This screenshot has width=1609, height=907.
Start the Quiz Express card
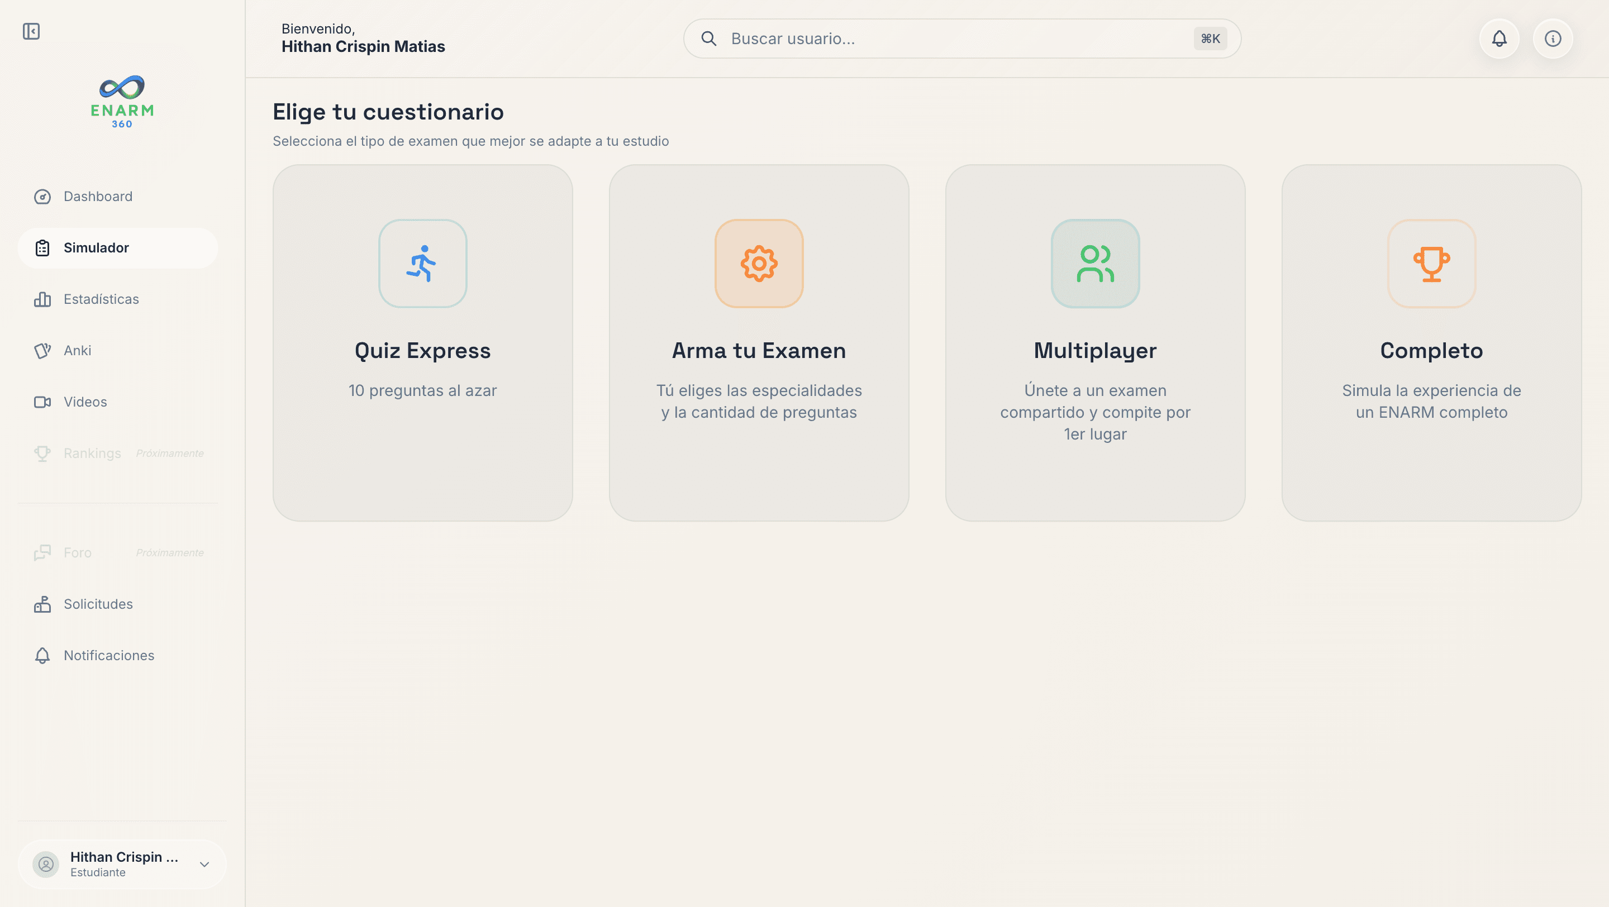coord(423,343)
